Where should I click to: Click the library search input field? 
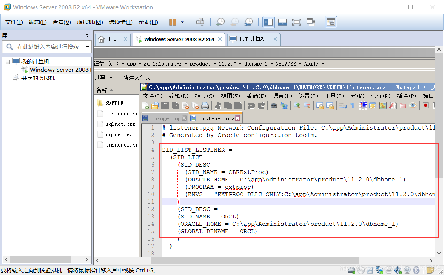pyautogui.click(x=48, y=47)
